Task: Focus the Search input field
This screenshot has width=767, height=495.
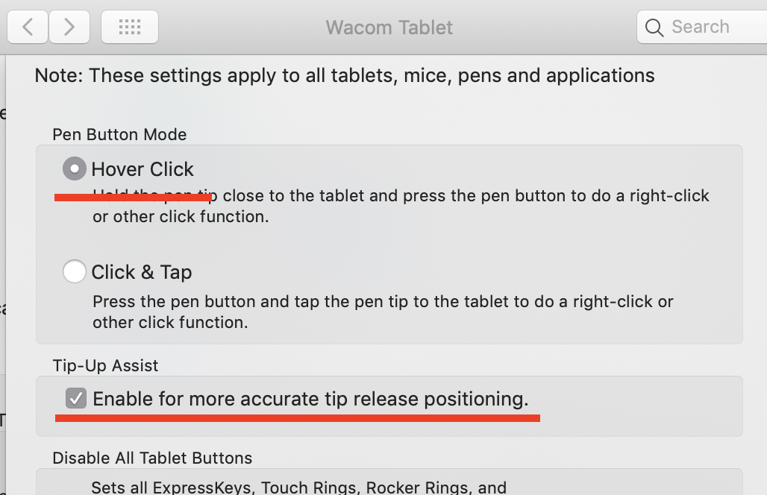Action: (x=702, y=27)
